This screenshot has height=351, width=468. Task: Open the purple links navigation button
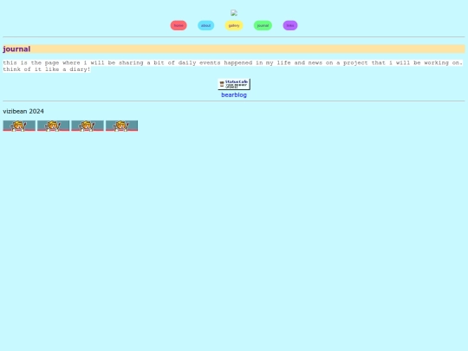[290, 25]
